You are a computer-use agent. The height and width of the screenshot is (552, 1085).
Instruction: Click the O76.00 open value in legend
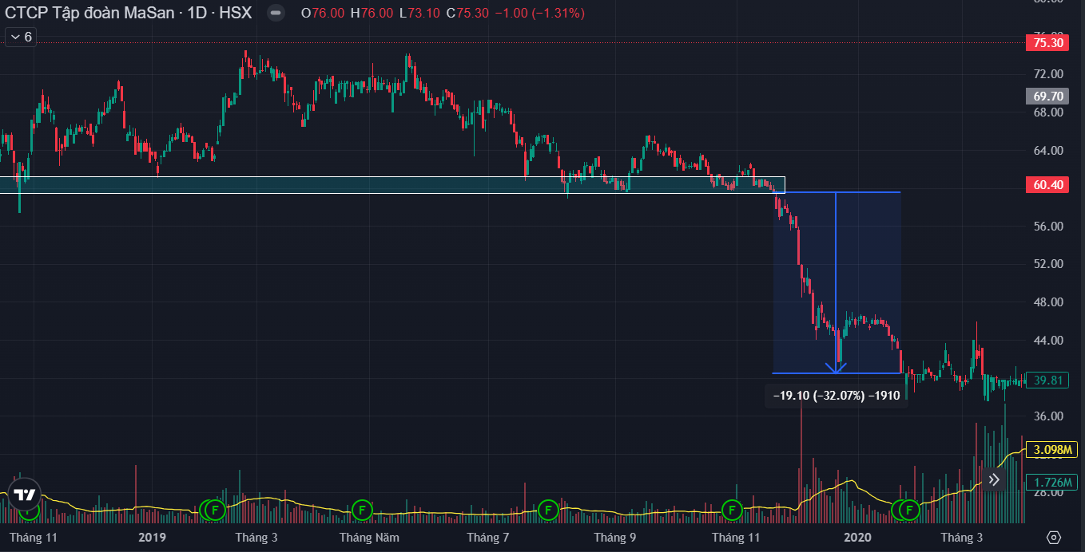(323, 14)
